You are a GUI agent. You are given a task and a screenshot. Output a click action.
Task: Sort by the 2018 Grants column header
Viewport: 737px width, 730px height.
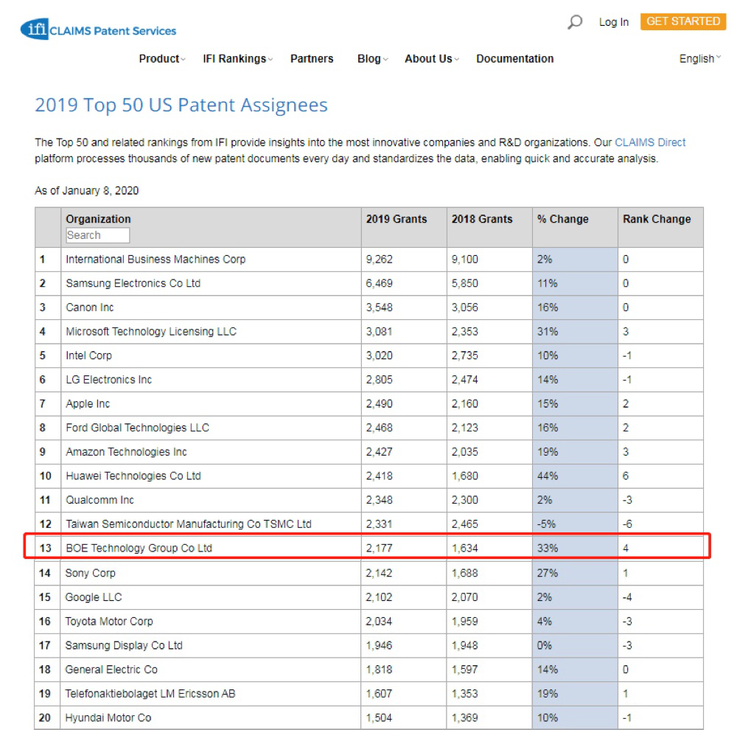[x=481, y=219]
